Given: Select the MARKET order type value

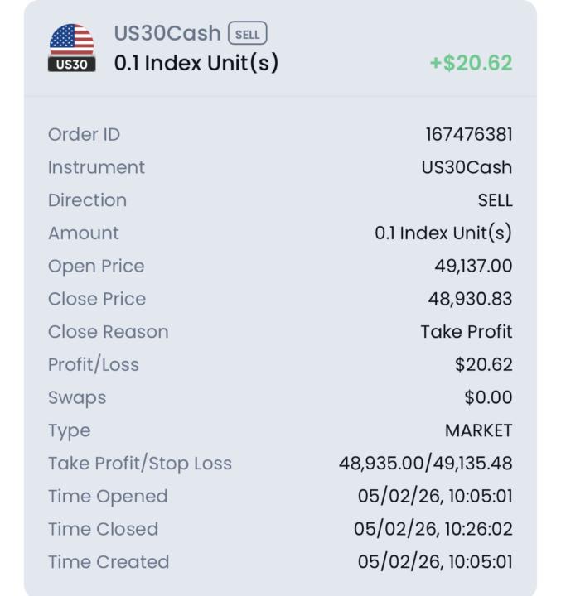Looking at the screenshot, I should click(x=478, y=430).
